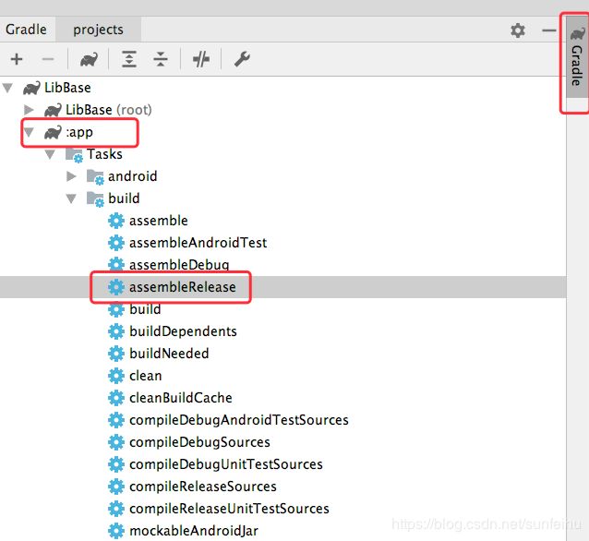The width and height of the screenshot is (589, 541).
Task: Expand the LibBase (root) node arrow
Action: click(x=29, y=110)
